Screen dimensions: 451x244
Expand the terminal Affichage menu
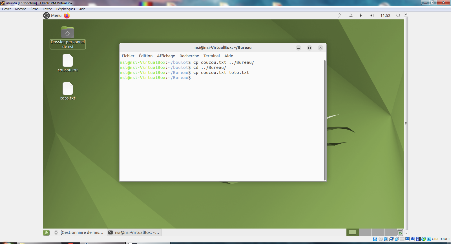coord(166,56)
